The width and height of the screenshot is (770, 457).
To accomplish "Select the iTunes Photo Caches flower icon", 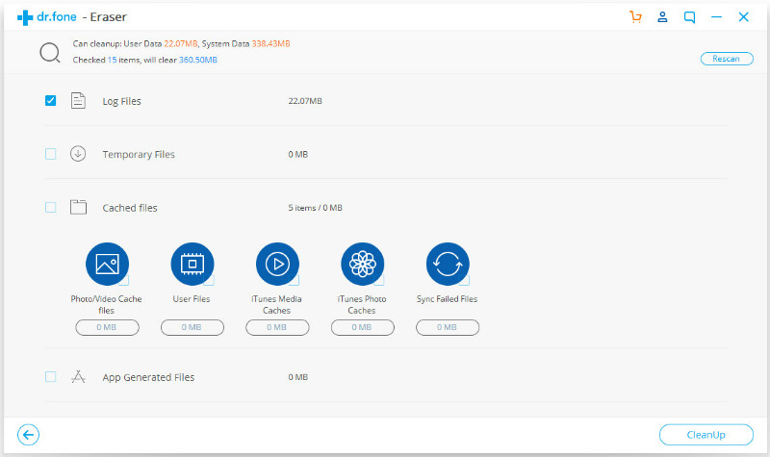I will (363, 264).
